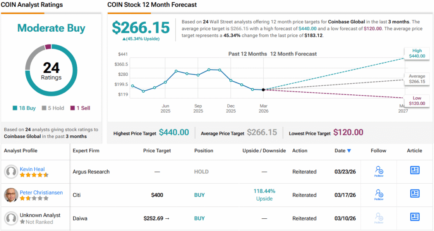Click Average $266.15 forecast label
The height and width of the screenshot is (231, 434).
(417, 79)
